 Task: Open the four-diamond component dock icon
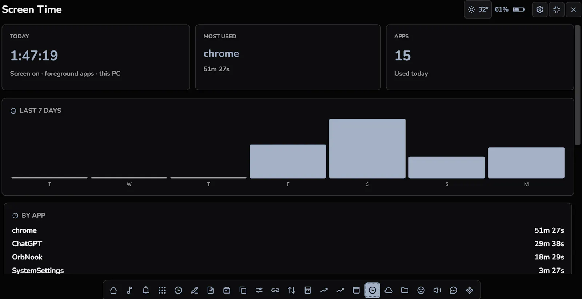[470, 290]
